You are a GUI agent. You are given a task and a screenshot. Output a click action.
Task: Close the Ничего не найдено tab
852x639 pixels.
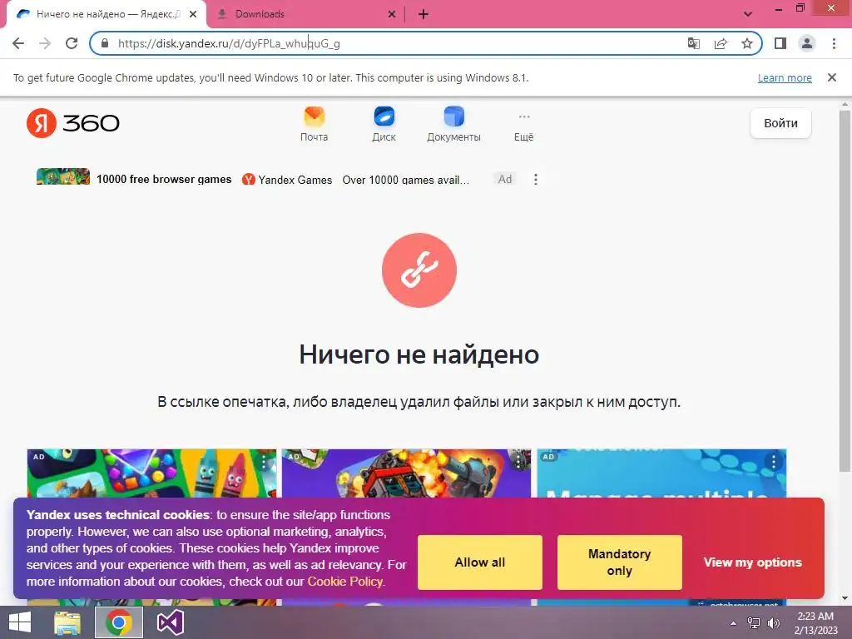pyautogui.click(x=193, y=14)
